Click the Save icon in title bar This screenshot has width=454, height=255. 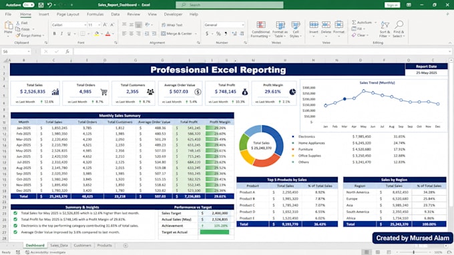tap(41, 5)
